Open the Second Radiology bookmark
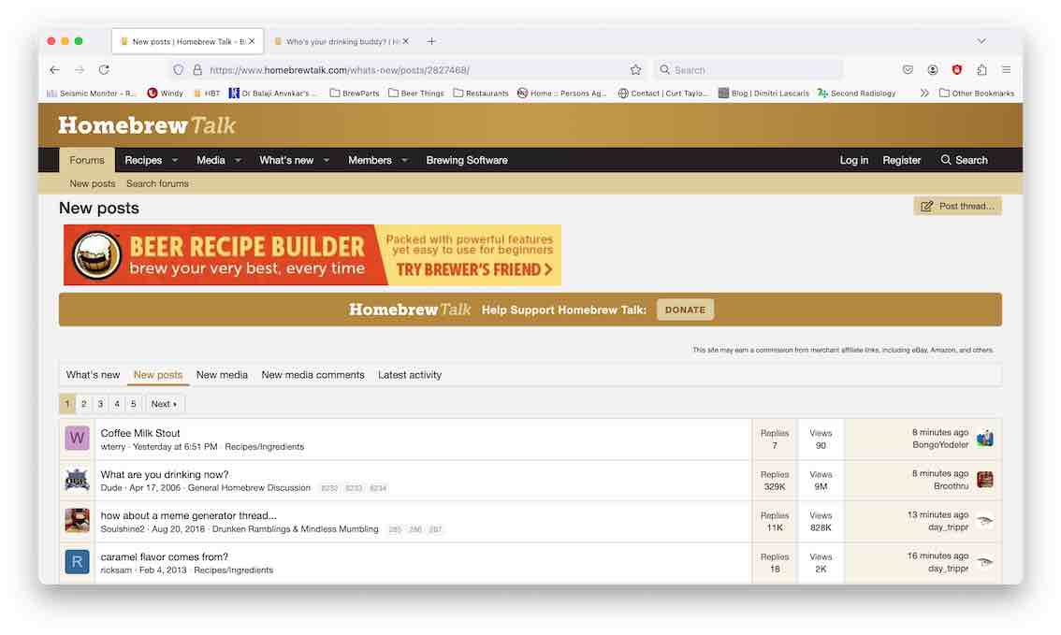This screenshot has width=1061, height=635. coord(856,94)
